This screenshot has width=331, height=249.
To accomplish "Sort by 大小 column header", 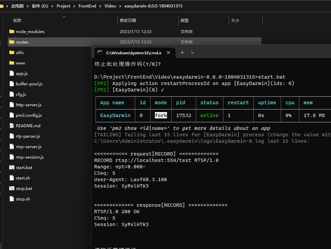I will coord(235,21).
